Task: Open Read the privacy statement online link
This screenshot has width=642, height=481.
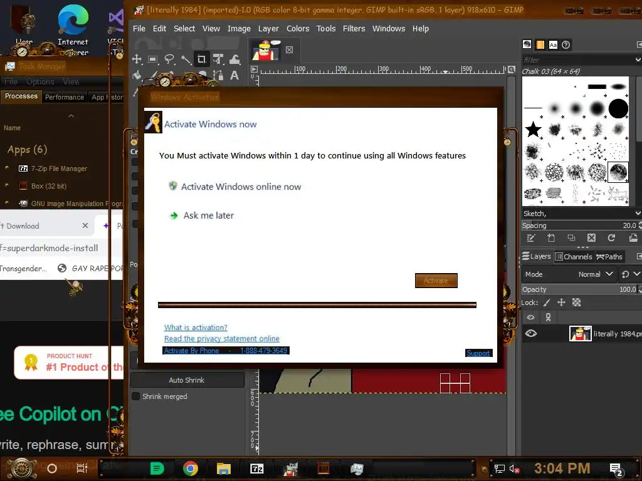Action: click(221, 339)
